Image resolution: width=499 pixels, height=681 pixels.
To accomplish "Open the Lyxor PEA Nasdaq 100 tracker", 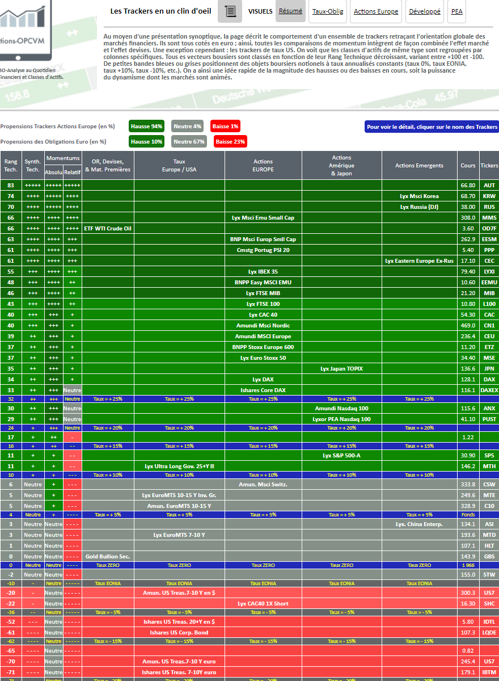I will coord(341,419).
